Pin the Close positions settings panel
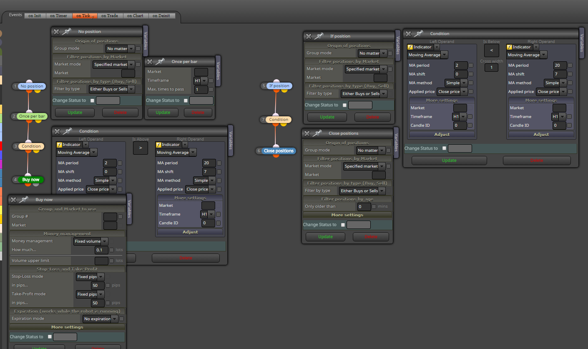The image size is (588, 349). point(318,133)
